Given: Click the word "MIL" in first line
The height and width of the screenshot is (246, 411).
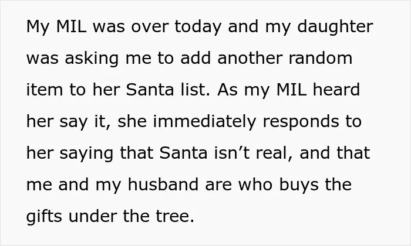Looking at the screenshot, I should point(71,26).
